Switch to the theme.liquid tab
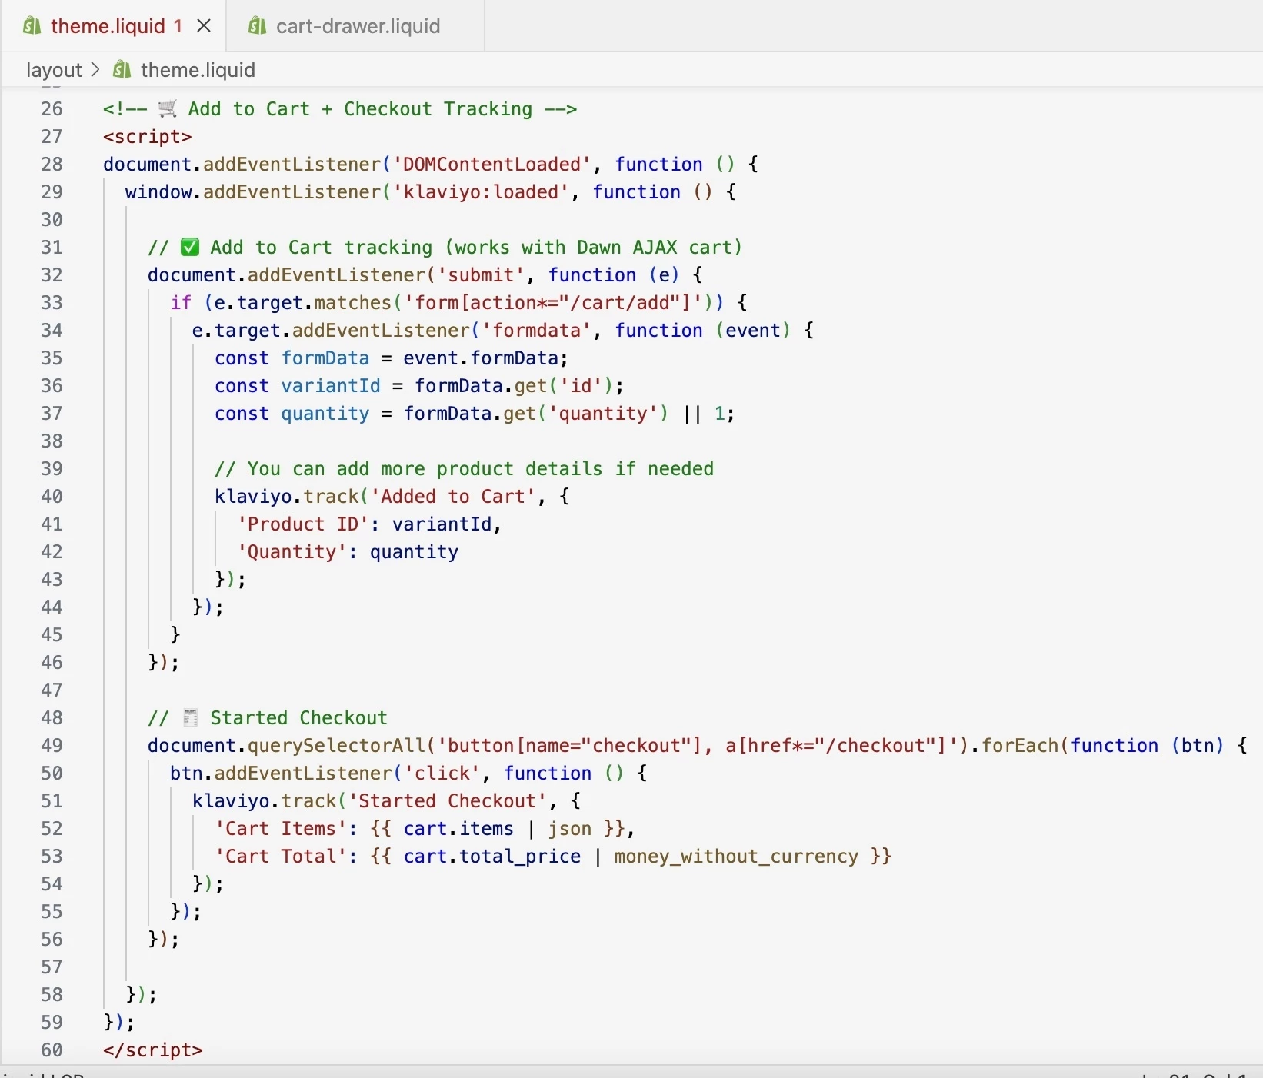Image resolution: width=1263 pixels, height=1078 pixels. pos(108,26)
